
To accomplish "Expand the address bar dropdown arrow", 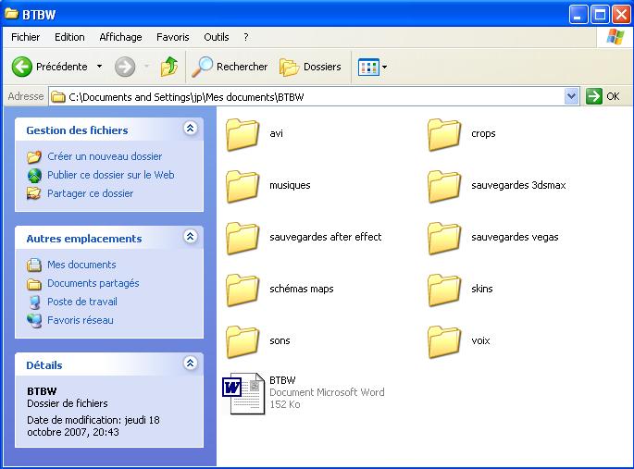I will tap(571, 96).
